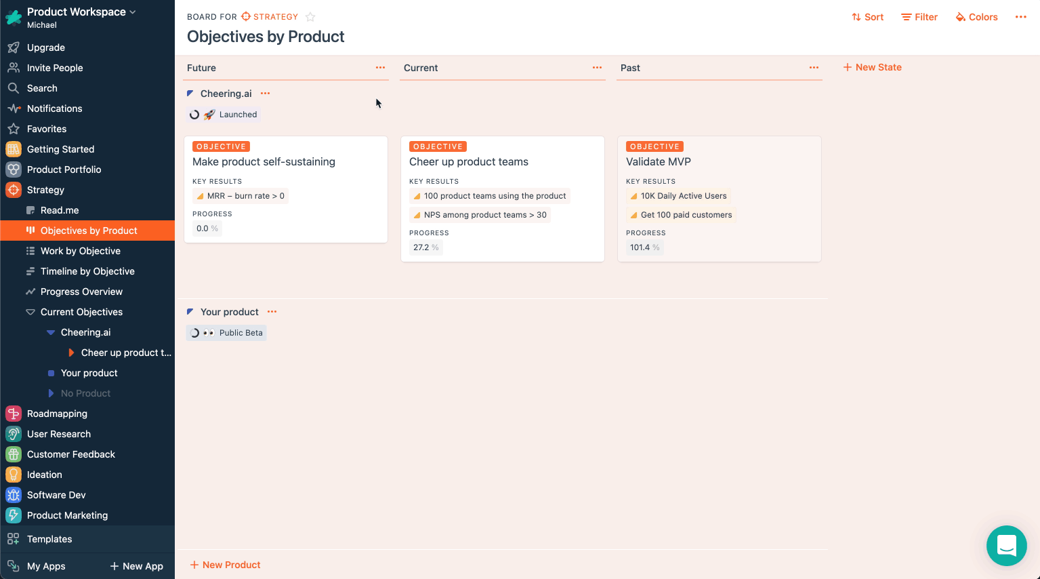Collapse Current Objectives in sidebar
Screen dimensions: 1040x579
coord(30,312)
